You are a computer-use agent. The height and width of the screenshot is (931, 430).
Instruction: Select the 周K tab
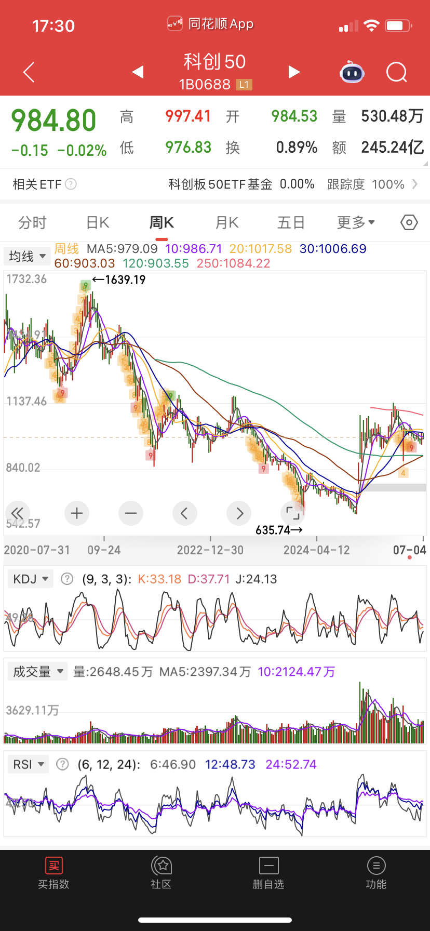pos(162,223)
